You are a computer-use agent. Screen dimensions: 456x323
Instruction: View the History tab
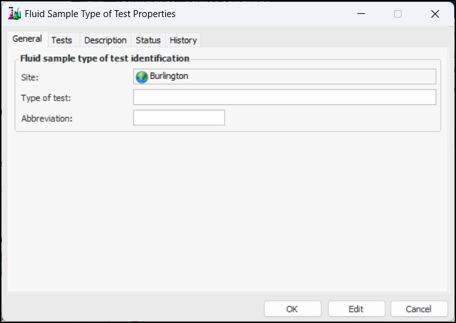183,40
